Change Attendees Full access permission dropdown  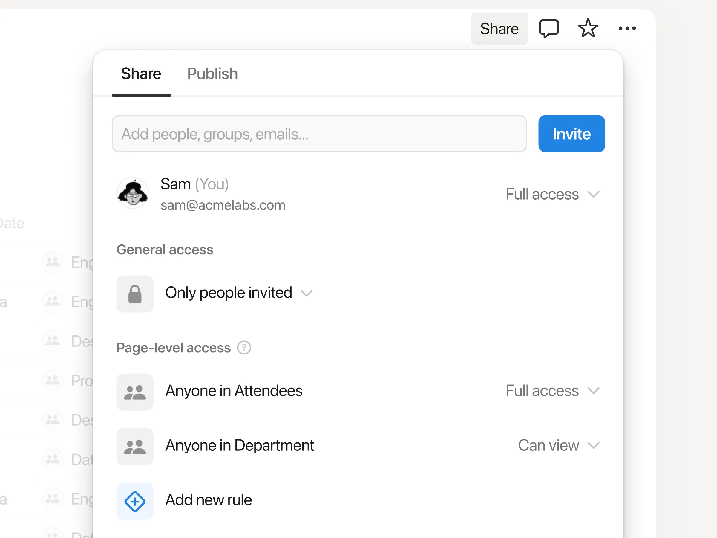click(x=552, y=391)
